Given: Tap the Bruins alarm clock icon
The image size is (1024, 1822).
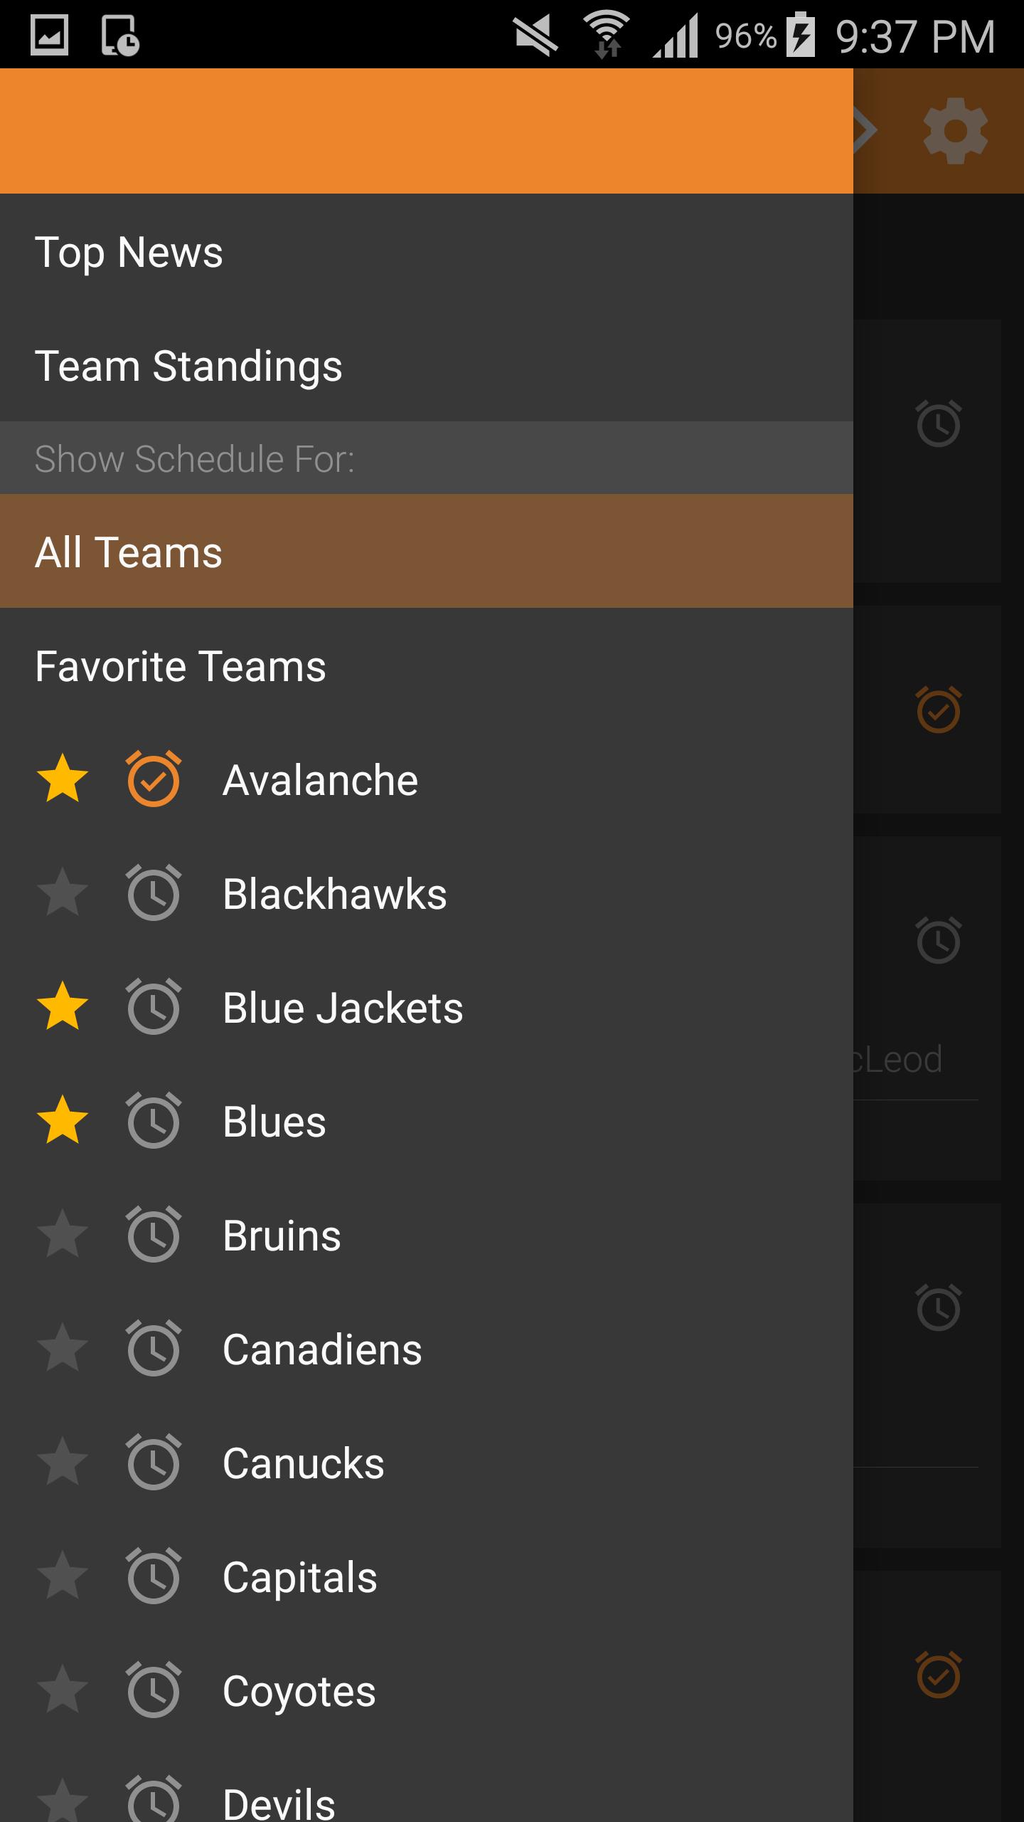Looking at the screenshot, I should [154, 1234].
